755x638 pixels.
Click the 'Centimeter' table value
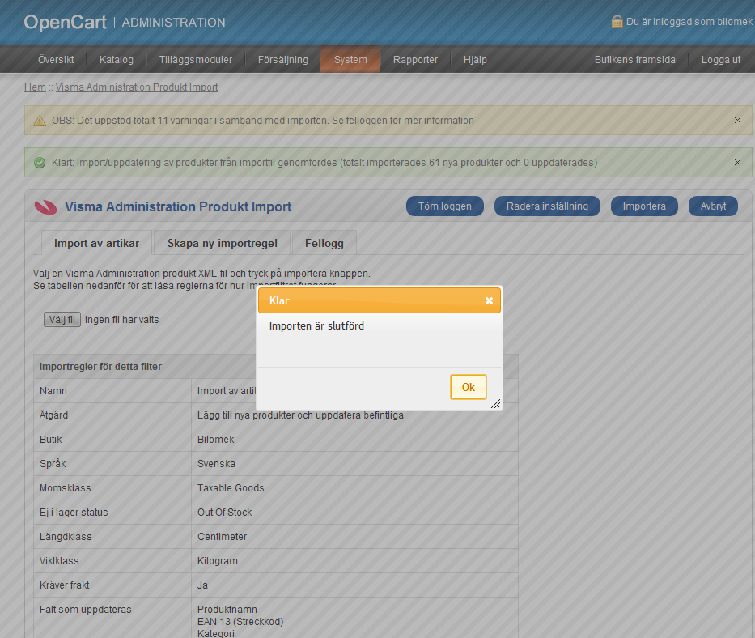(222, 536)
